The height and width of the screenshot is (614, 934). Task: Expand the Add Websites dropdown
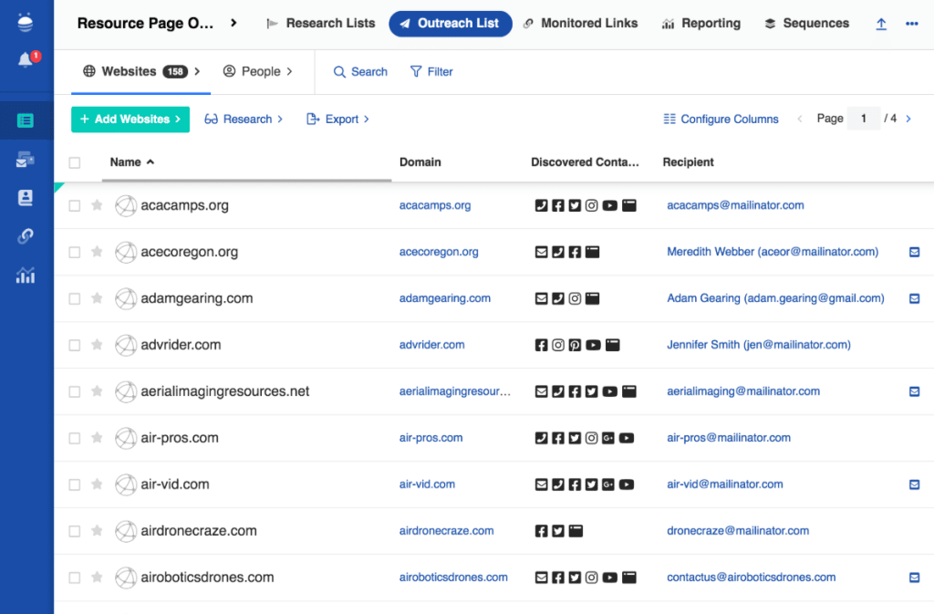point(130,120)
